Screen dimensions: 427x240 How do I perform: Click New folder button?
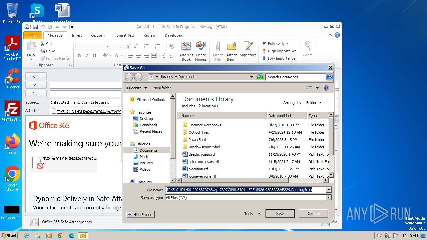pos(162,88)
